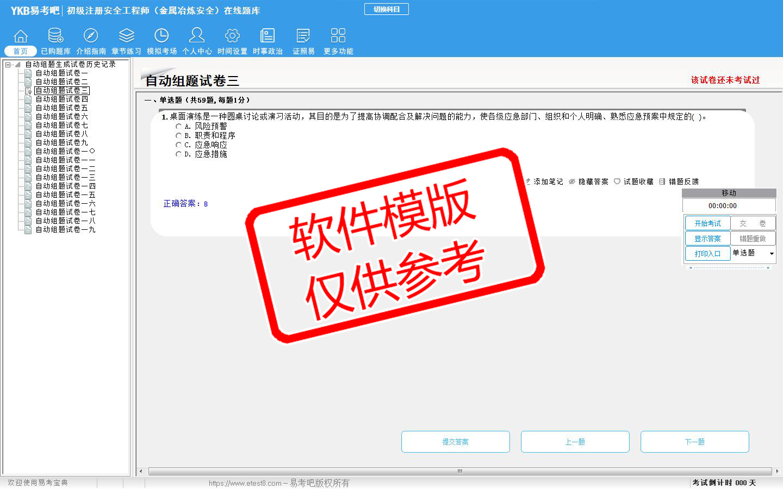
Task: Click the 切换科目 button
Action: click(386, 9)
